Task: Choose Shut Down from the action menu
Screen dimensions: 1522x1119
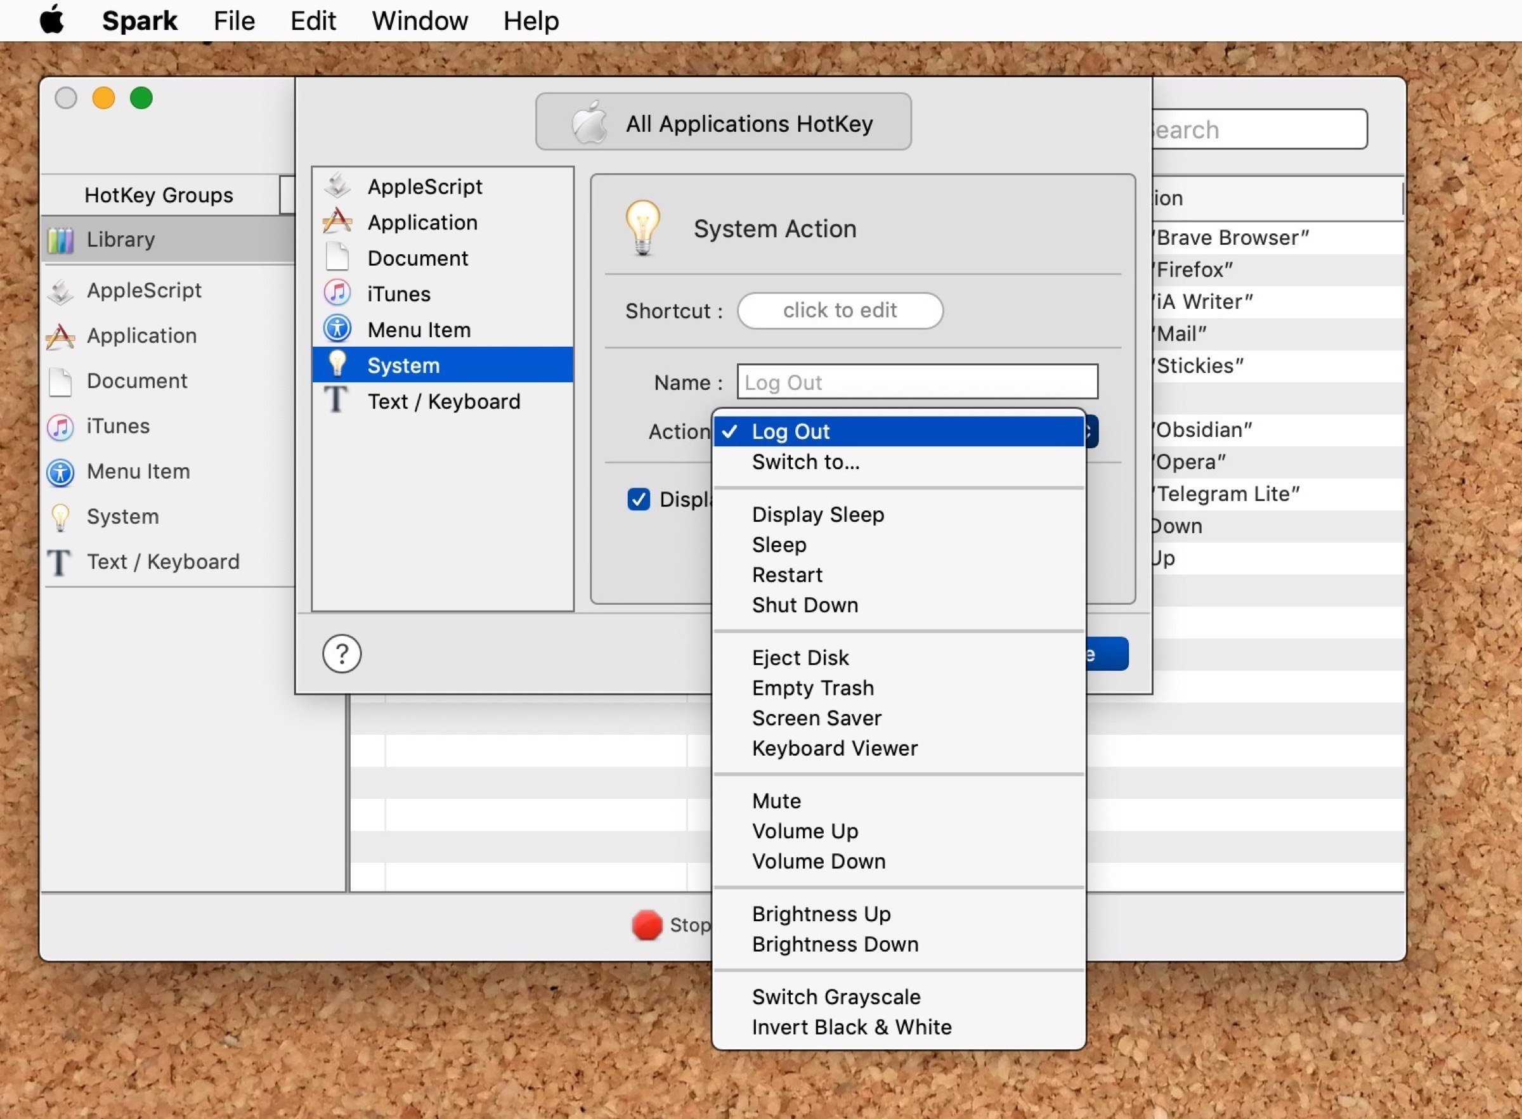Action: [x=805, y=605]
